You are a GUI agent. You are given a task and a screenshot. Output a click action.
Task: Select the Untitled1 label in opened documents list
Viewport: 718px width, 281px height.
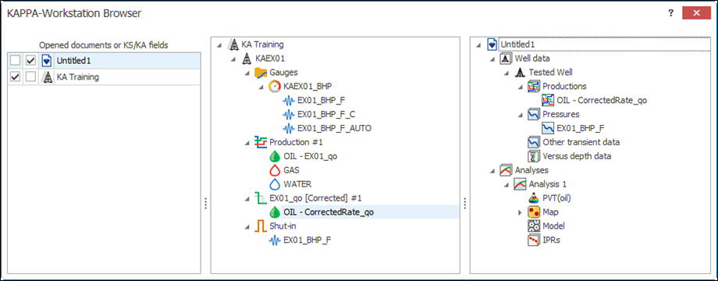tap(73, 60)
